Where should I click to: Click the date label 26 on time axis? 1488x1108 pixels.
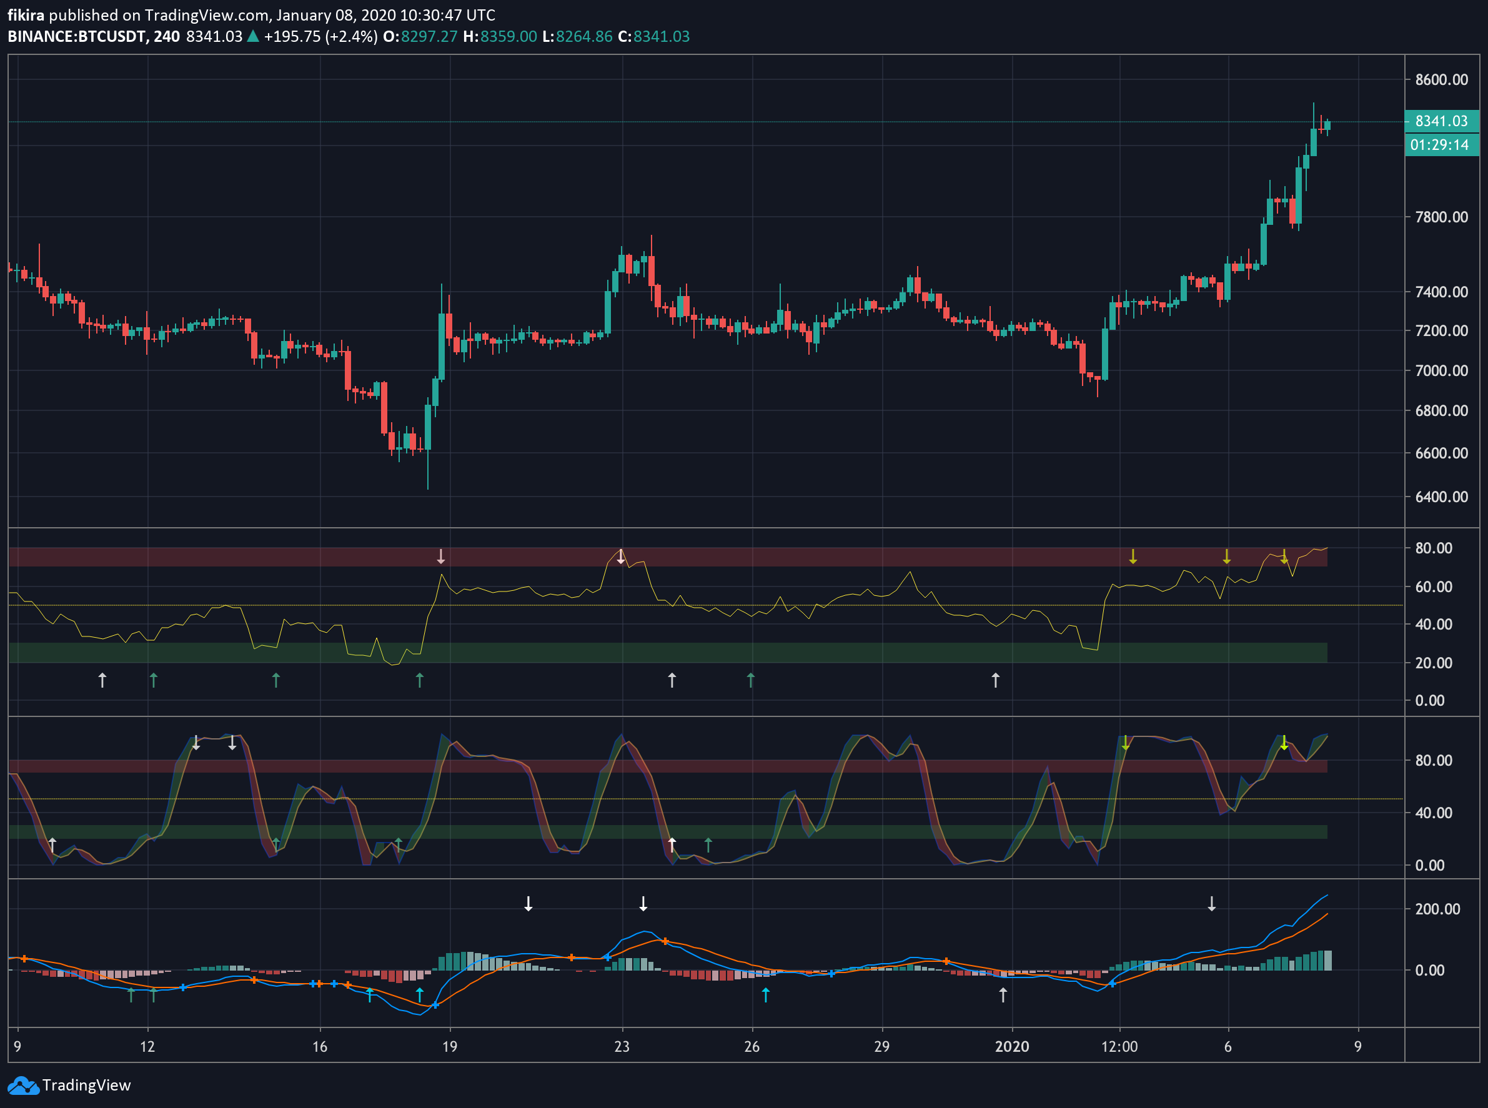point(752,1046)
